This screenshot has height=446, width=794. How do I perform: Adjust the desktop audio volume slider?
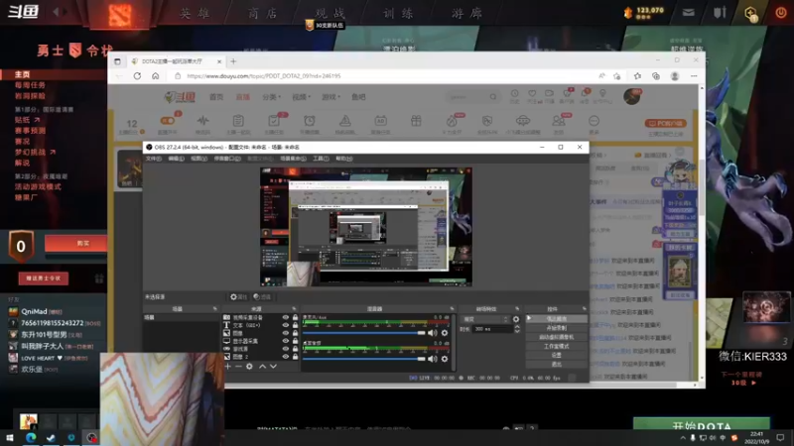click(x=363, y=359)
